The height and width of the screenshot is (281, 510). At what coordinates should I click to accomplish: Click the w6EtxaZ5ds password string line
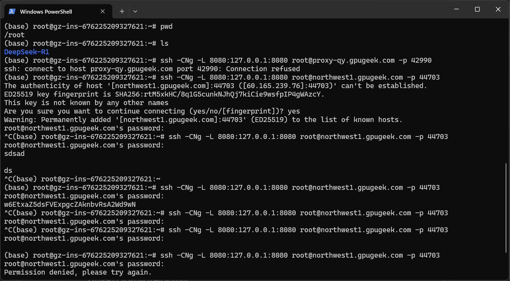click(70, 204)
